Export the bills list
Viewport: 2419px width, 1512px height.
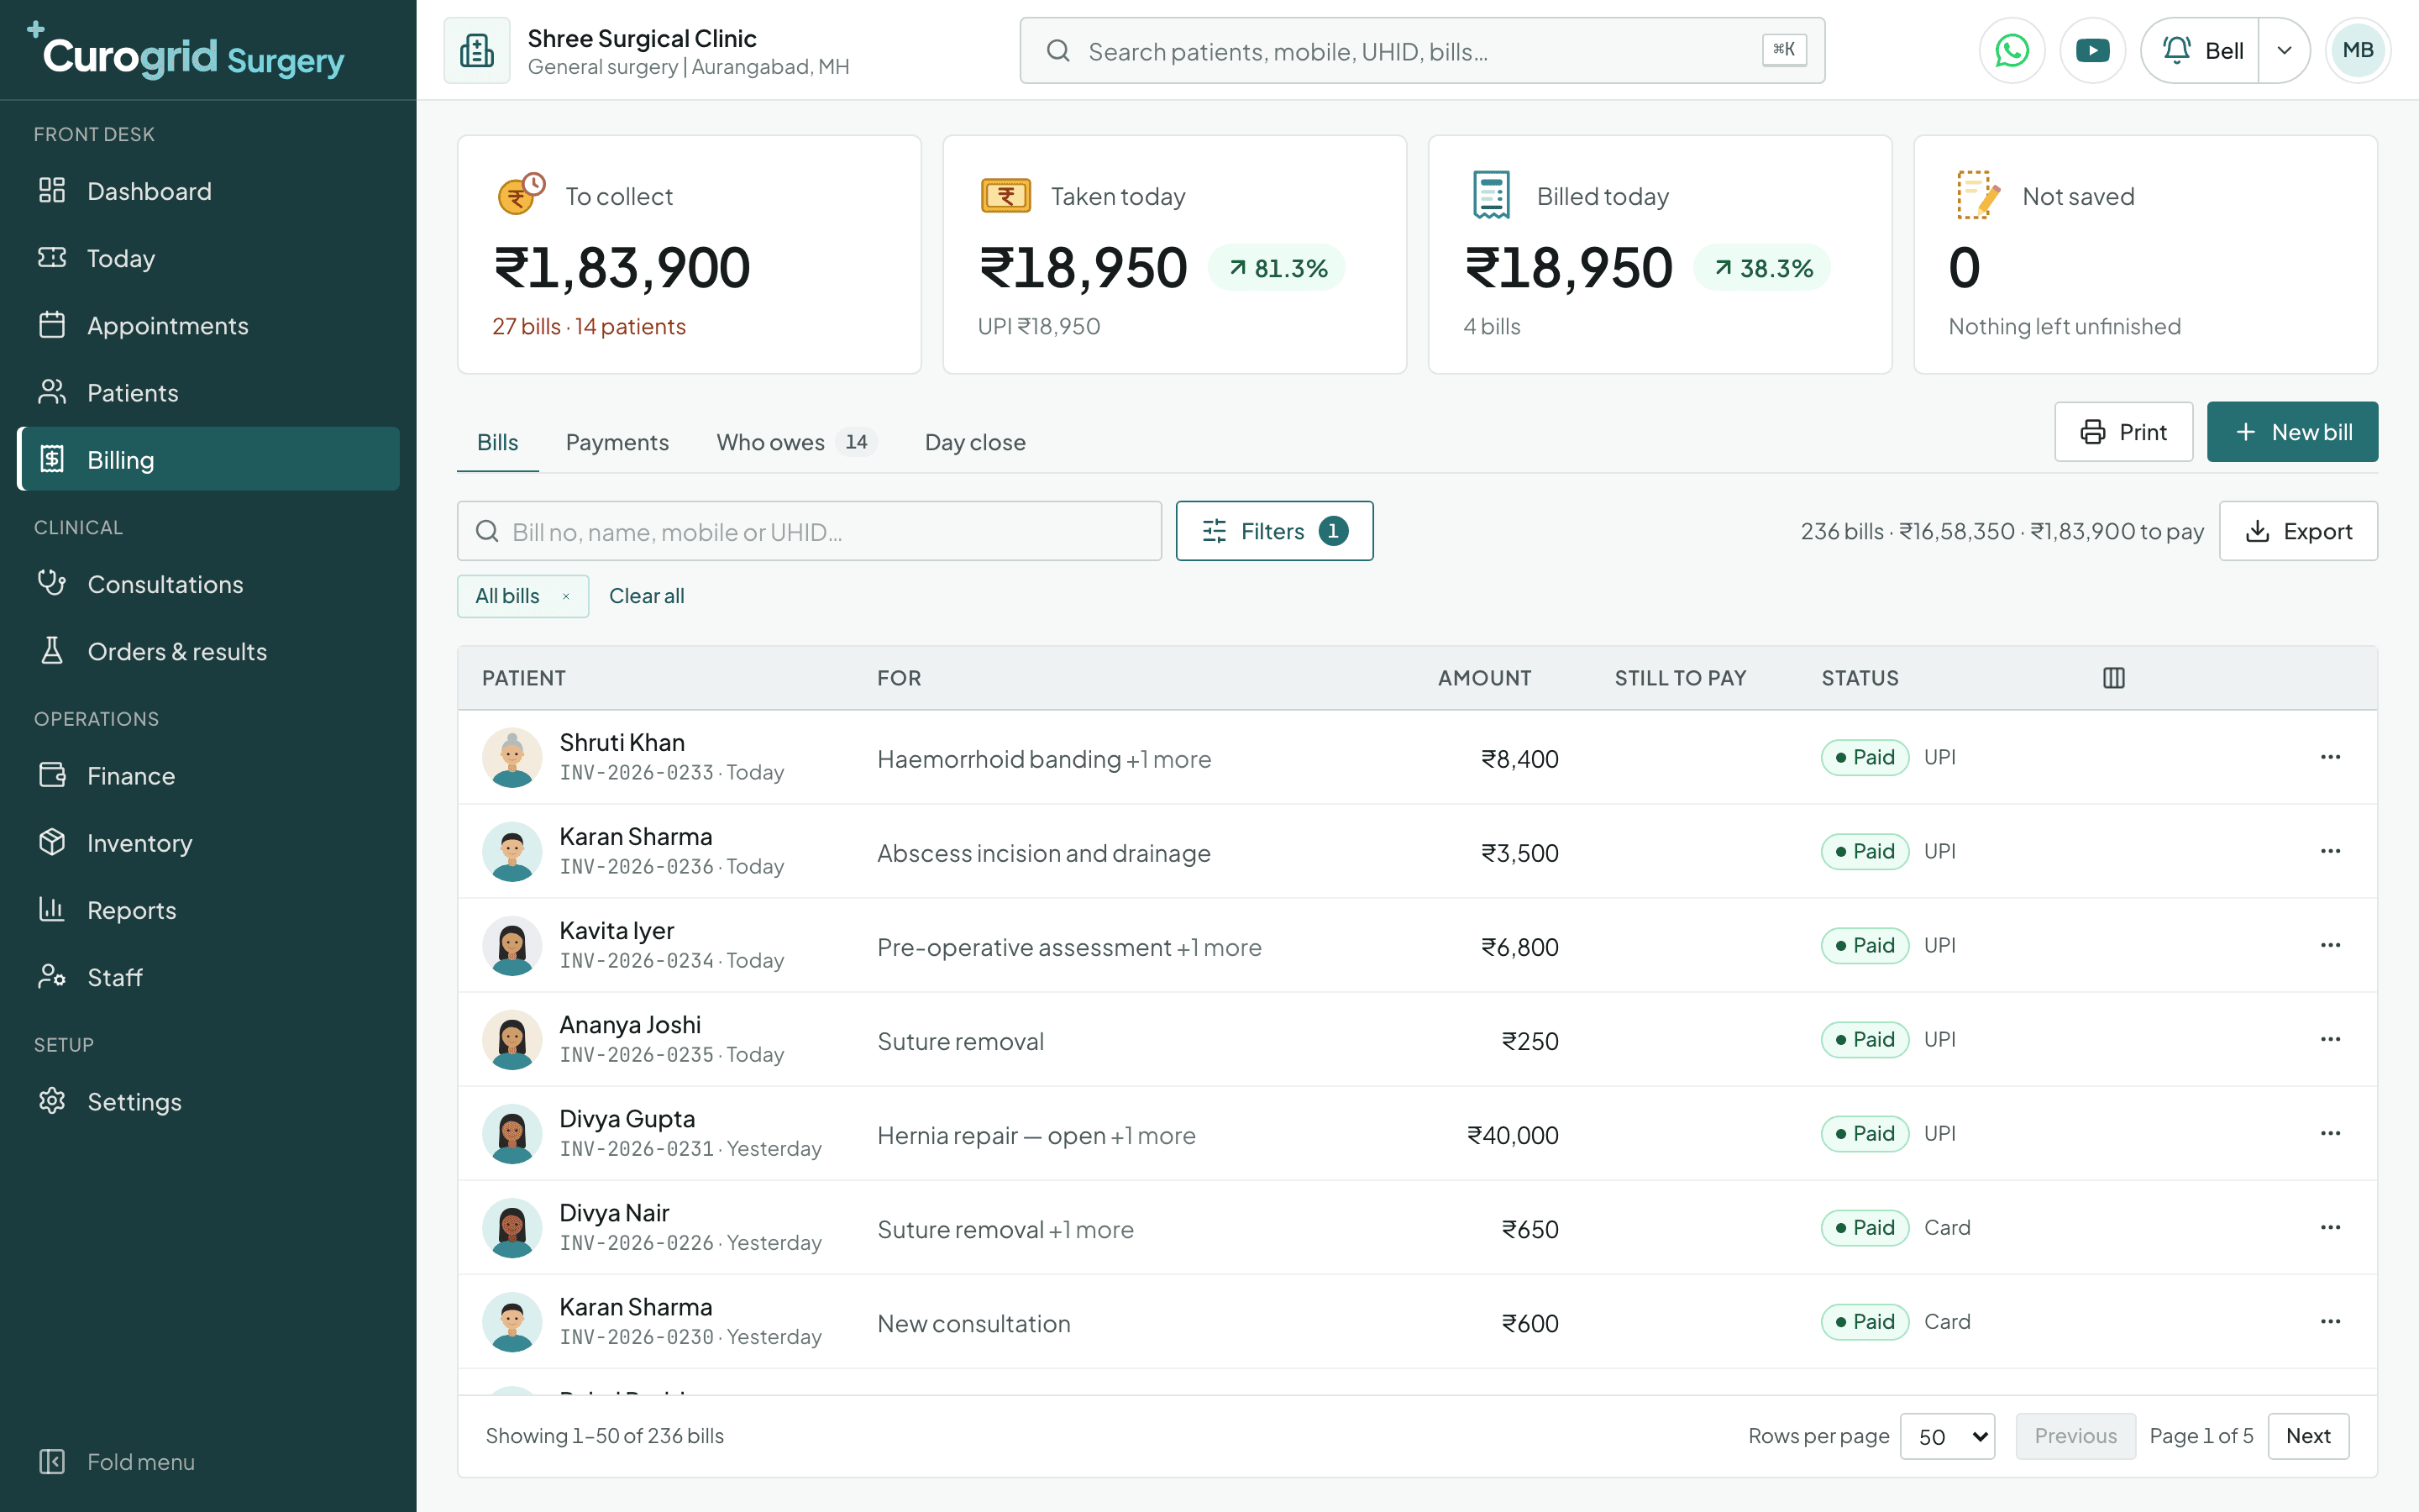point(2298,531)
